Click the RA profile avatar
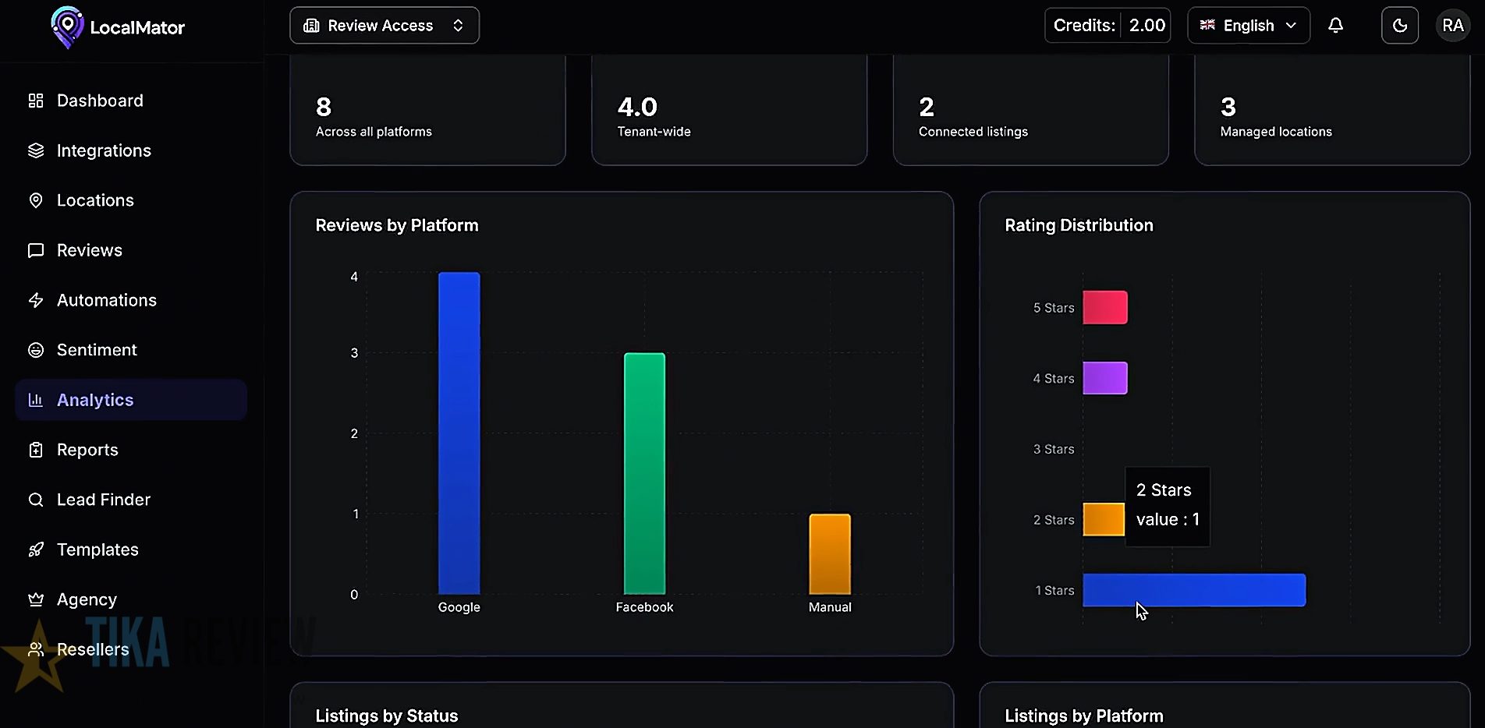1485x728 pixels. (x=1451, y=25)
